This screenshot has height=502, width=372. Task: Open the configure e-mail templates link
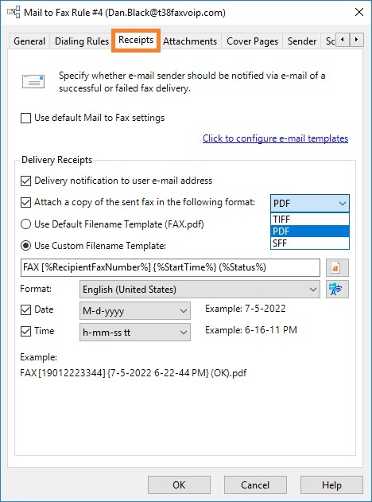click(275, 138)
